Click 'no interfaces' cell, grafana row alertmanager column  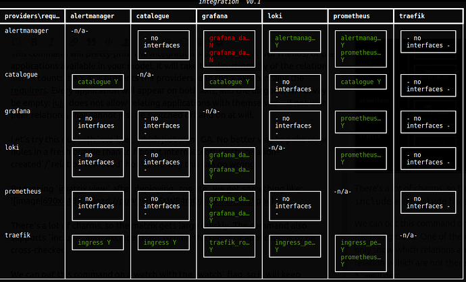(x=98, y=125)
